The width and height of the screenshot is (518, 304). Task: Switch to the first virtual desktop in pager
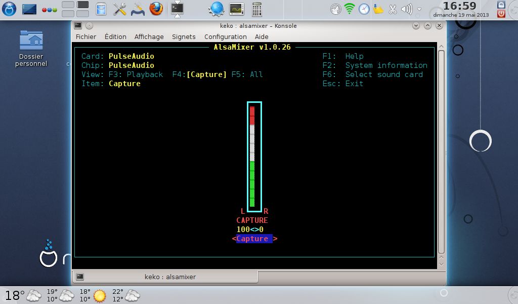pos(68,5)
